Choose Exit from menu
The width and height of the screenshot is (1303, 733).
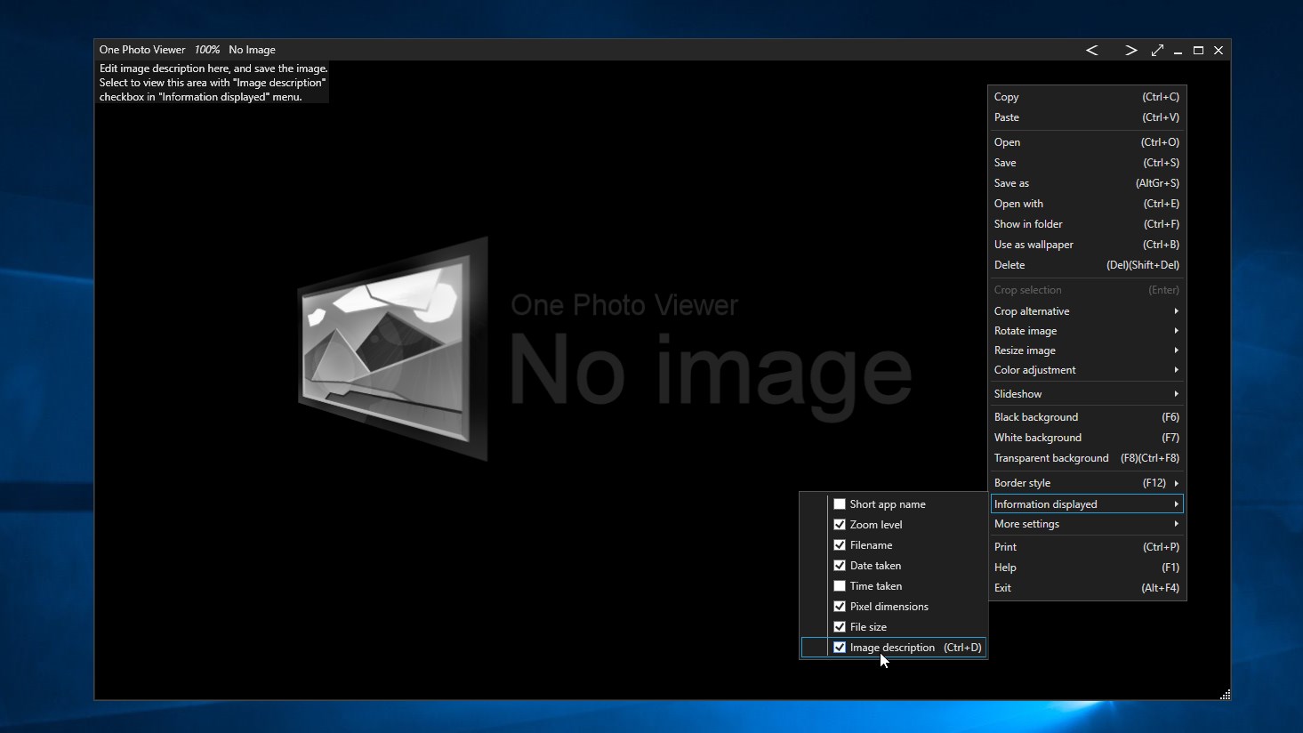1087,588
